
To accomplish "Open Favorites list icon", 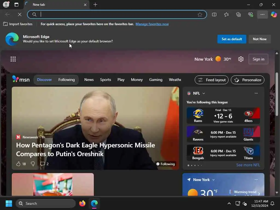I will pyautogui.click(x=226, y=14).
